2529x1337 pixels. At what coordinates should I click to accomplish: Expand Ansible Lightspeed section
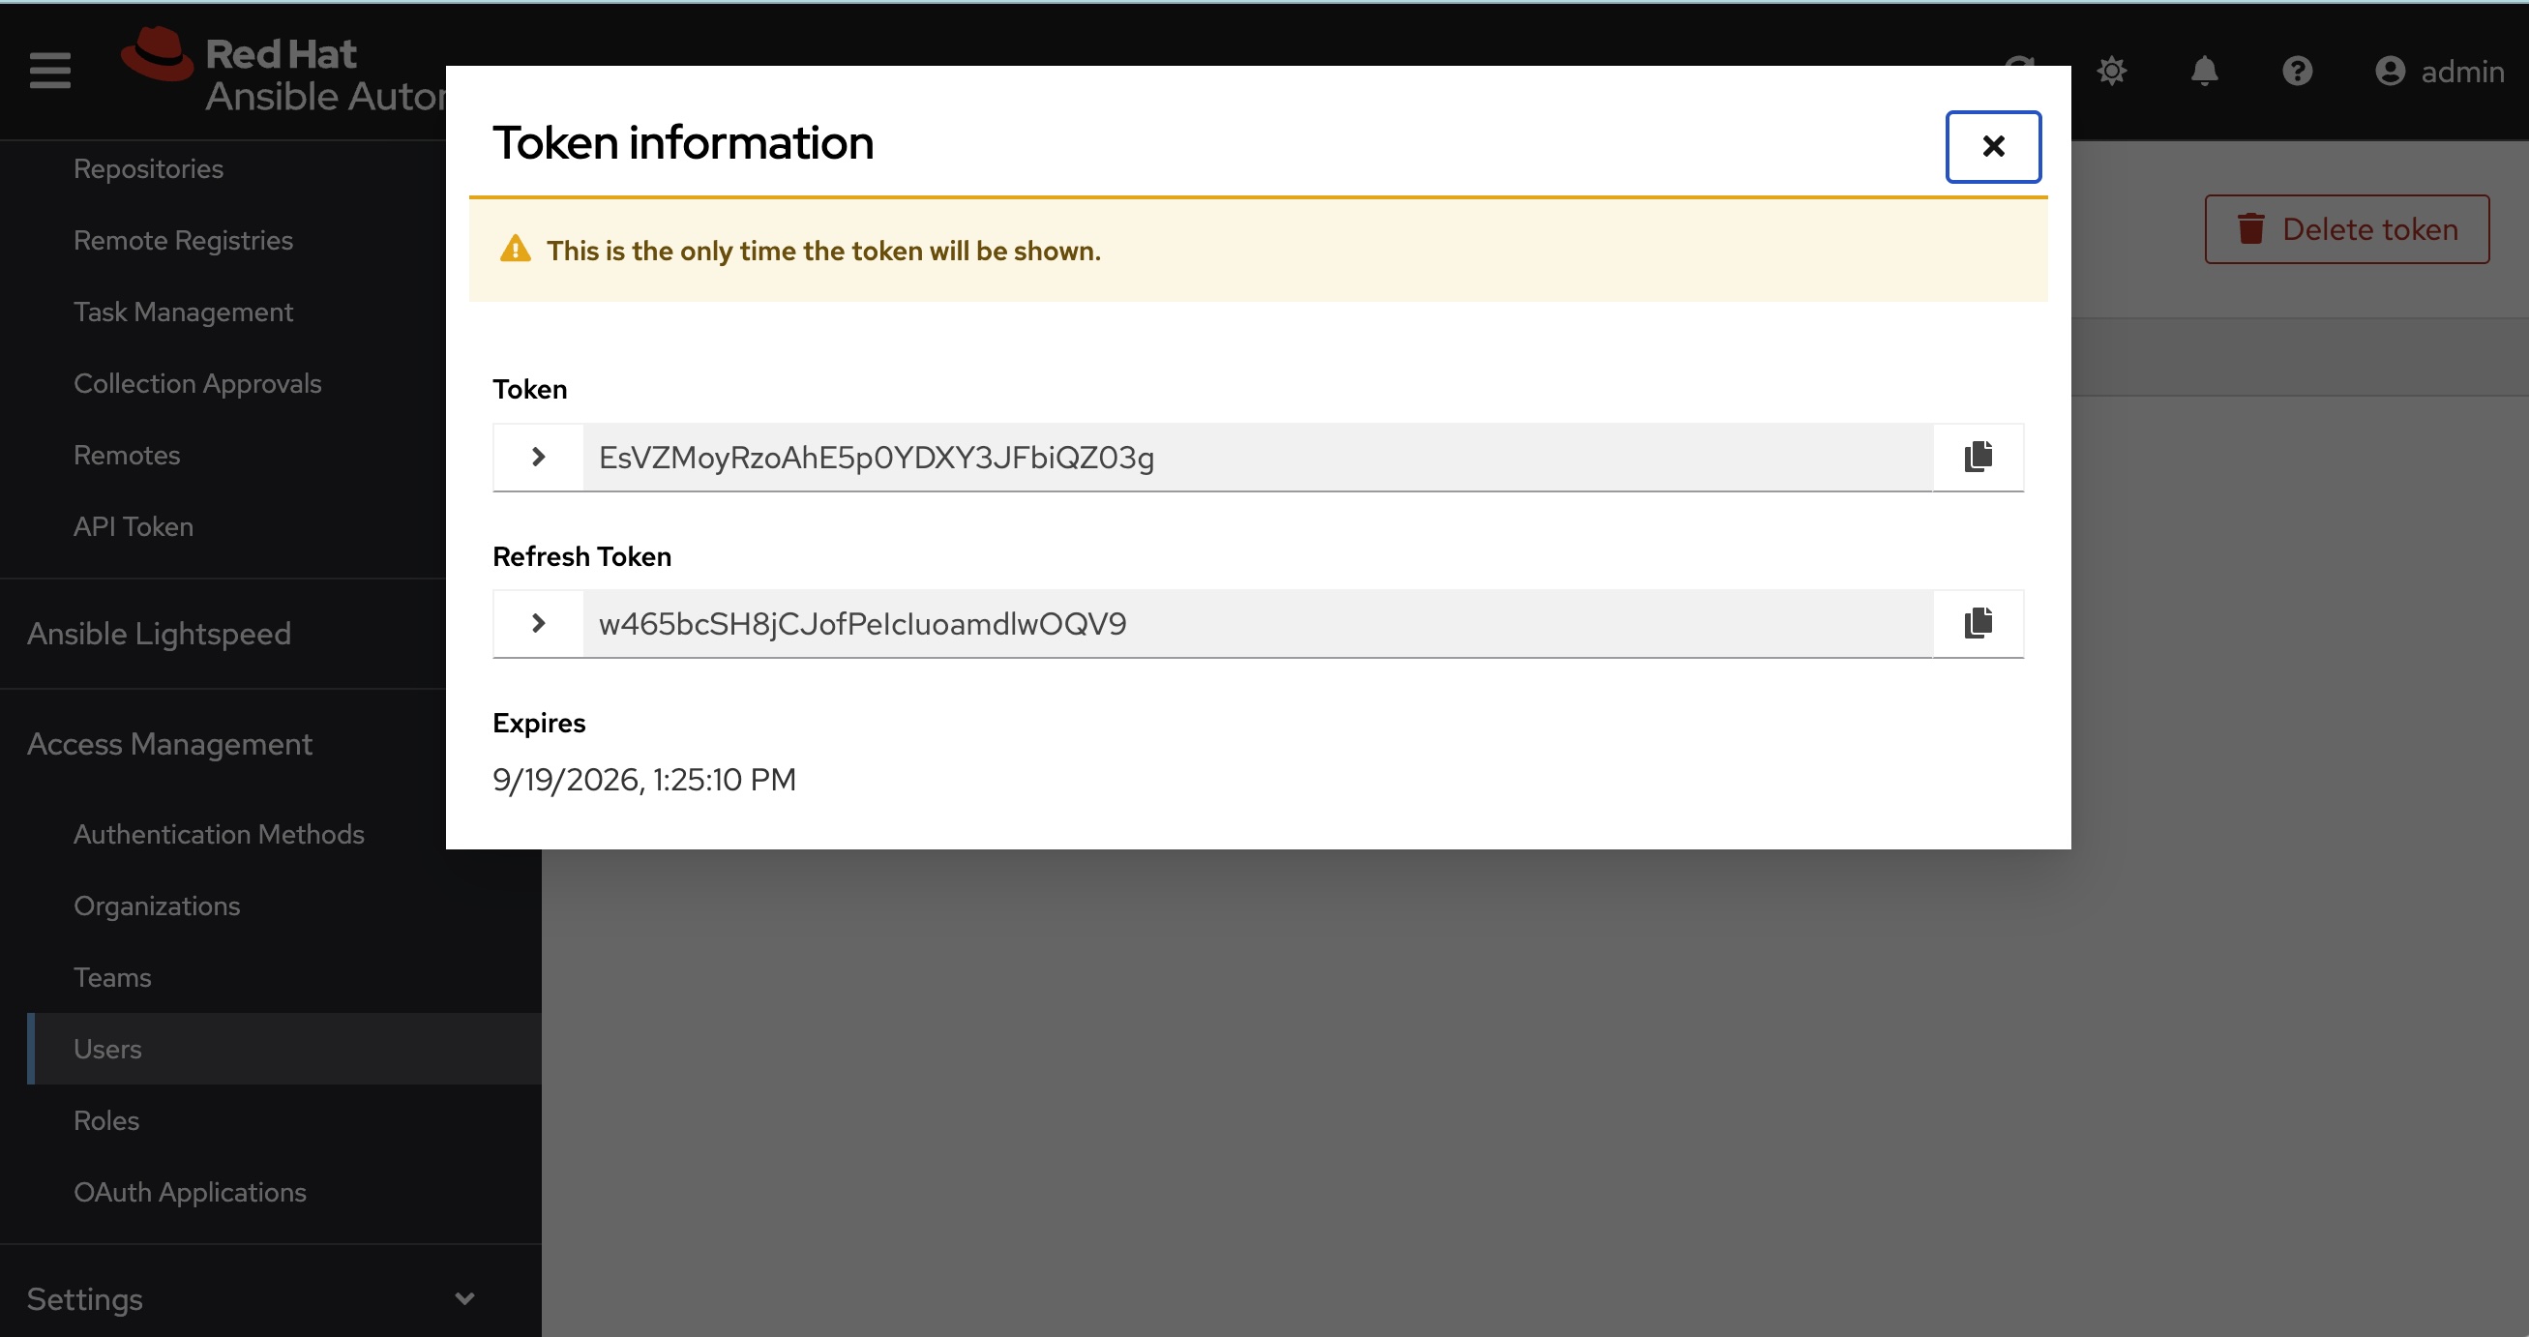coord(159,634)
